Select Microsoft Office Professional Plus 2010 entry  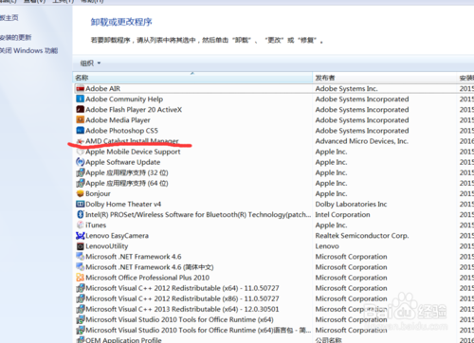148,278
